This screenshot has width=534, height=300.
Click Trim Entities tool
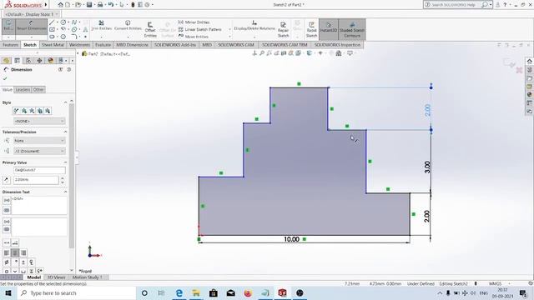(102, 26)
